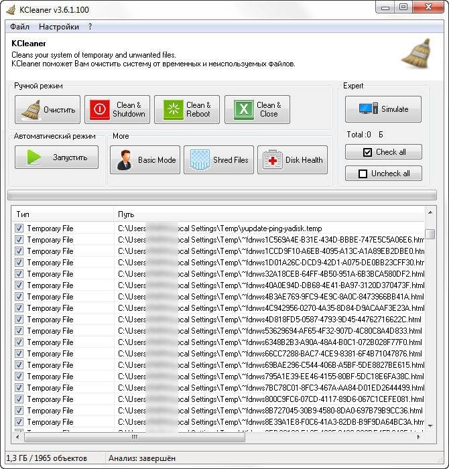
Task: Click the Clean & Reboot button label
Action: pos(198,109)
